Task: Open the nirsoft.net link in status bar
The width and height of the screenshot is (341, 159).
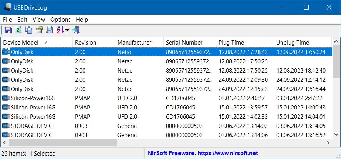Action: click(x=203, y=153)
